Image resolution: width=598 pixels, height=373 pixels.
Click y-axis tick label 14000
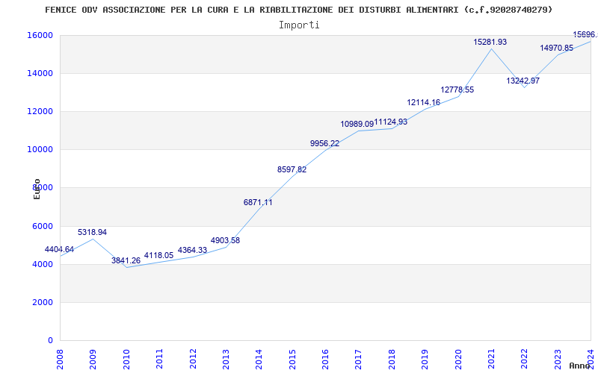(x=40, y=73)
